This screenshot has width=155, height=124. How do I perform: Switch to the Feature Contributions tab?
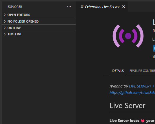[x=142, y=71]
